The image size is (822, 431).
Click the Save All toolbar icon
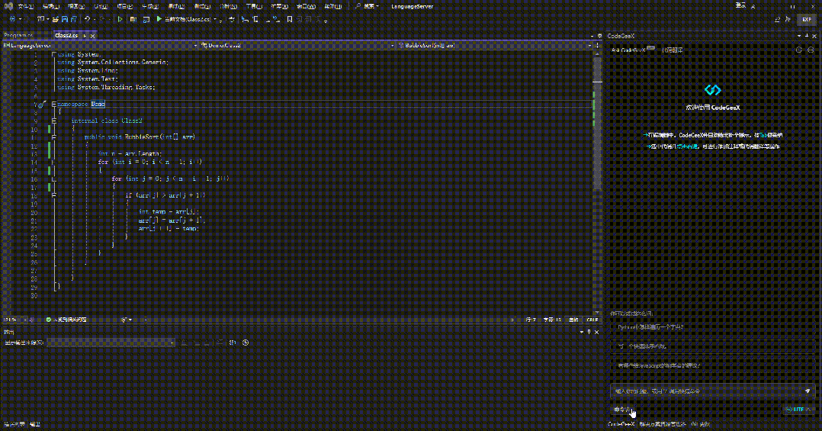tap(72, 18)
